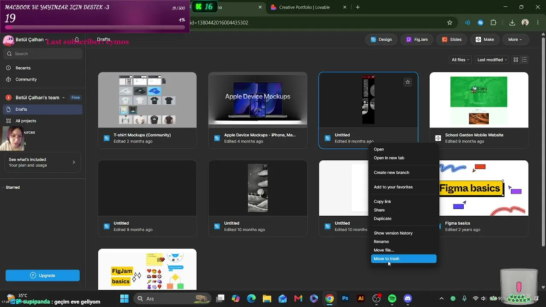
Task: Switch to list view
Action: (525, 60)
